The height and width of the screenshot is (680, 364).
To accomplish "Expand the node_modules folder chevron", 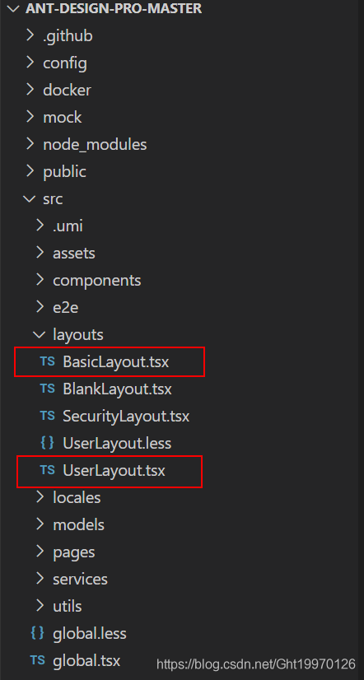I will [30, 144].
